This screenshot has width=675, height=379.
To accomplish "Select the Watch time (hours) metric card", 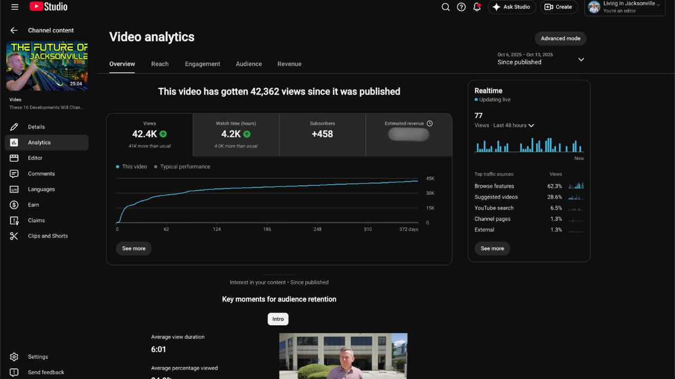I will tap(236, 135).
